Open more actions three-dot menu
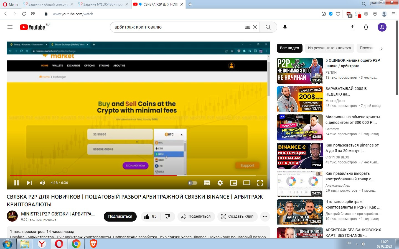Screen dimensions: 399x249 click(265, 217)
